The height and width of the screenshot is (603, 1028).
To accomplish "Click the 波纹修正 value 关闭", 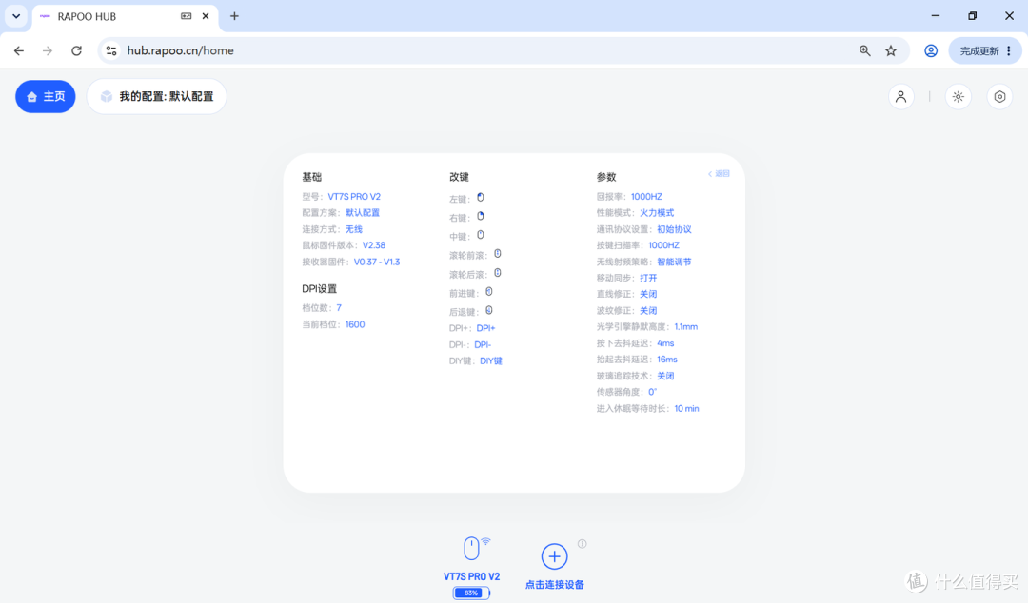I will [648, 311].
